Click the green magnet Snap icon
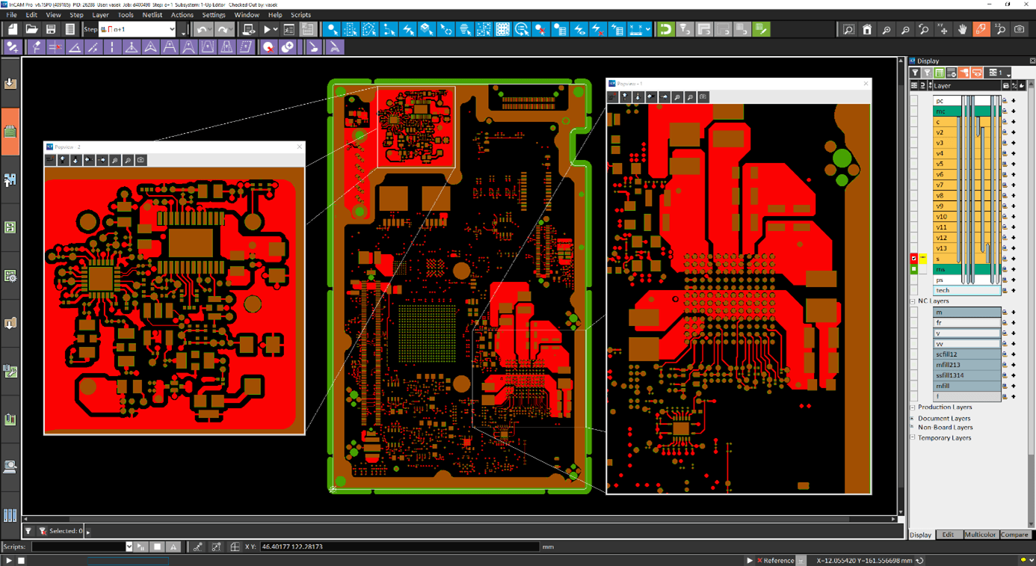Screen dimensions: 1036x566 (x=665, y=30)
